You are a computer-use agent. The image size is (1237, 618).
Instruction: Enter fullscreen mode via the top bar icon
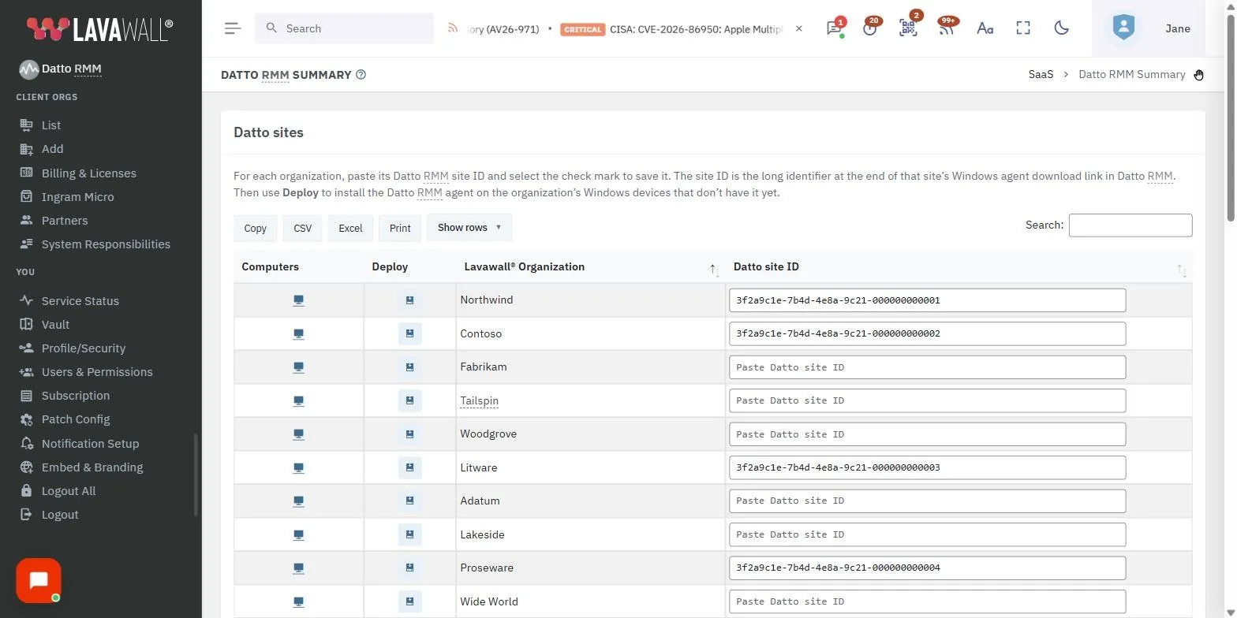click(1023, 28)
